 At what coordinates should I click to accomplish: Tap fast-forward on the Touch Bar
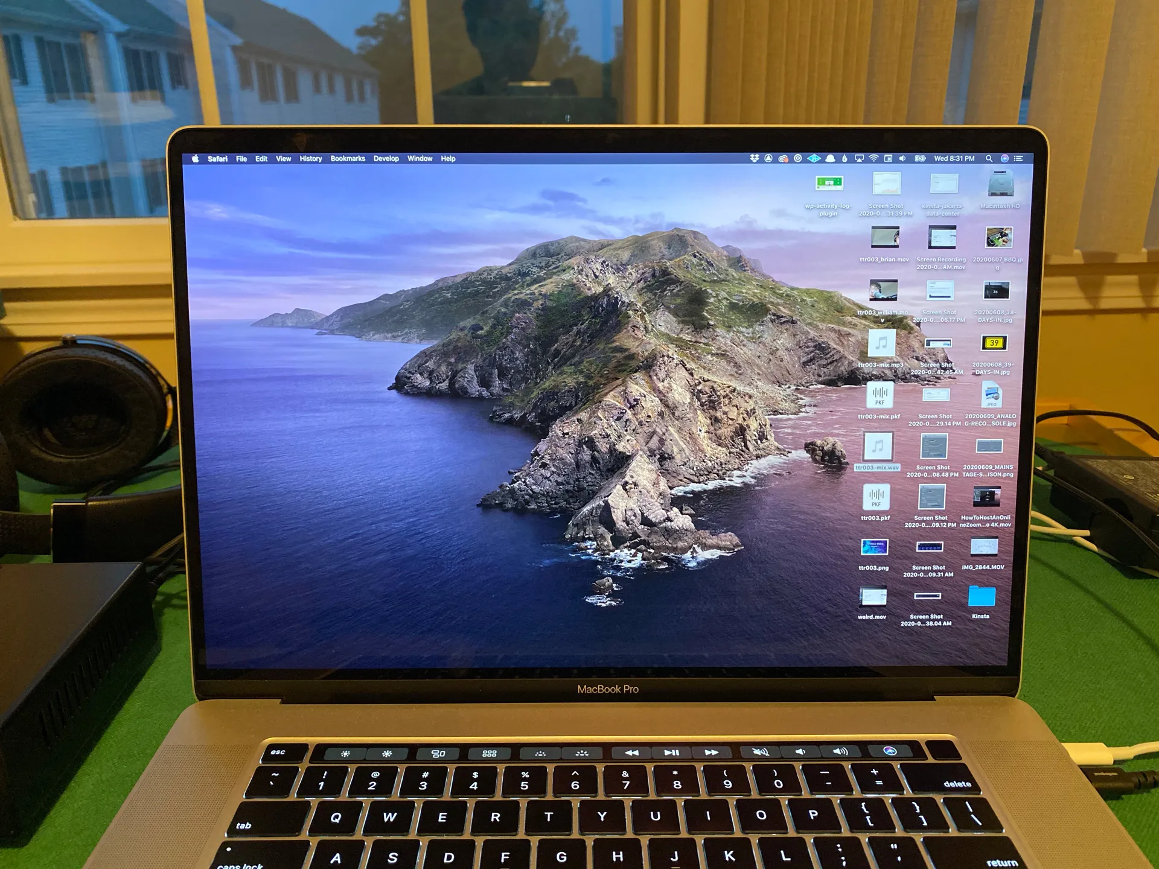[x=712, y=753]
